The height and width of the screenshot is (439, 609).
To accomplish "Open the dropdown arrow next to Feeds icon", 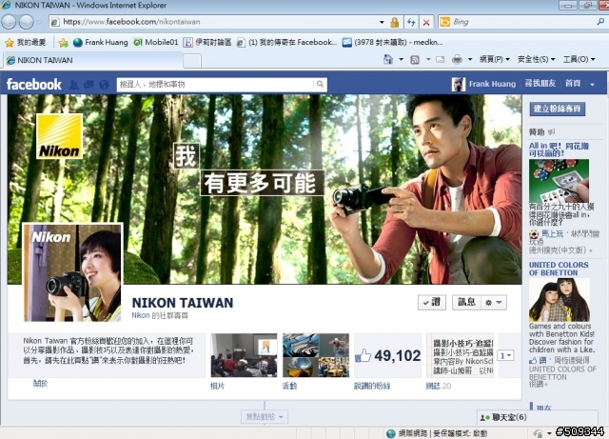I will tap(428, 59).
